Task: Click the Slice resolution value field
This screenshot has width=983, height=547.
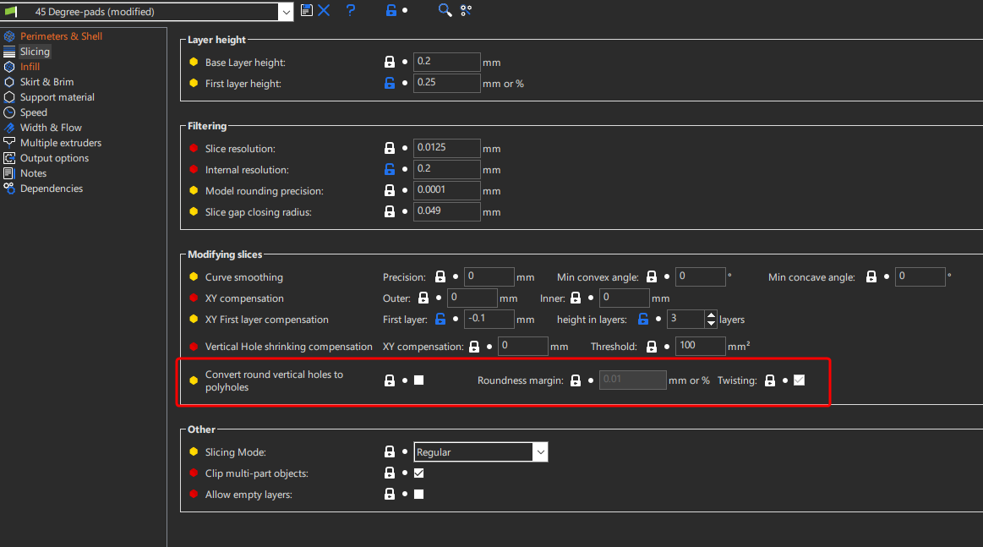Action: click(446, 148)
